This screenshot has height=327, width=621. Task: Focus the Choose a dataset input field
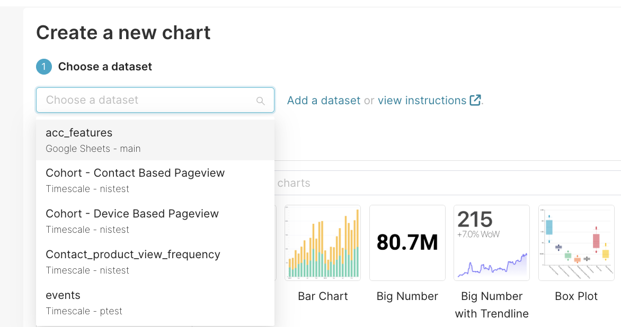coord(148,100)
